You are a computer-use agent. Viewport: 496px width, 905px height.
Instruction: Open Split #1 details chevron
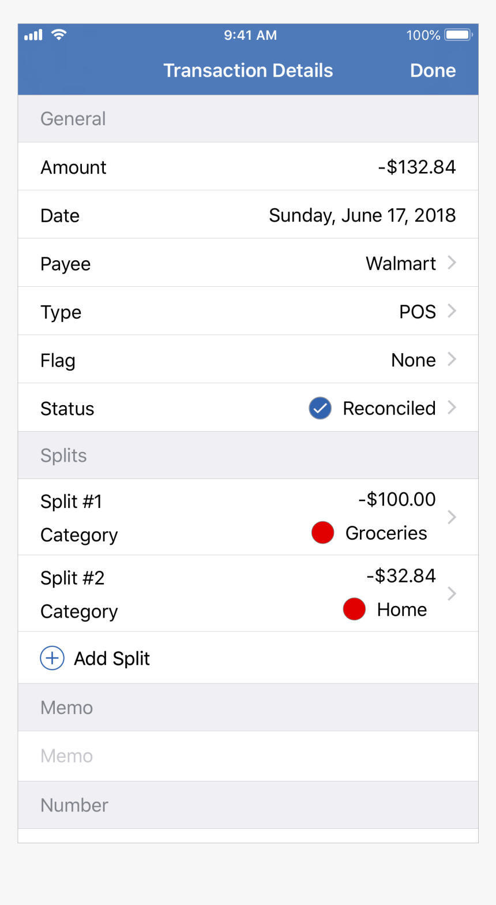pos(452,517)
